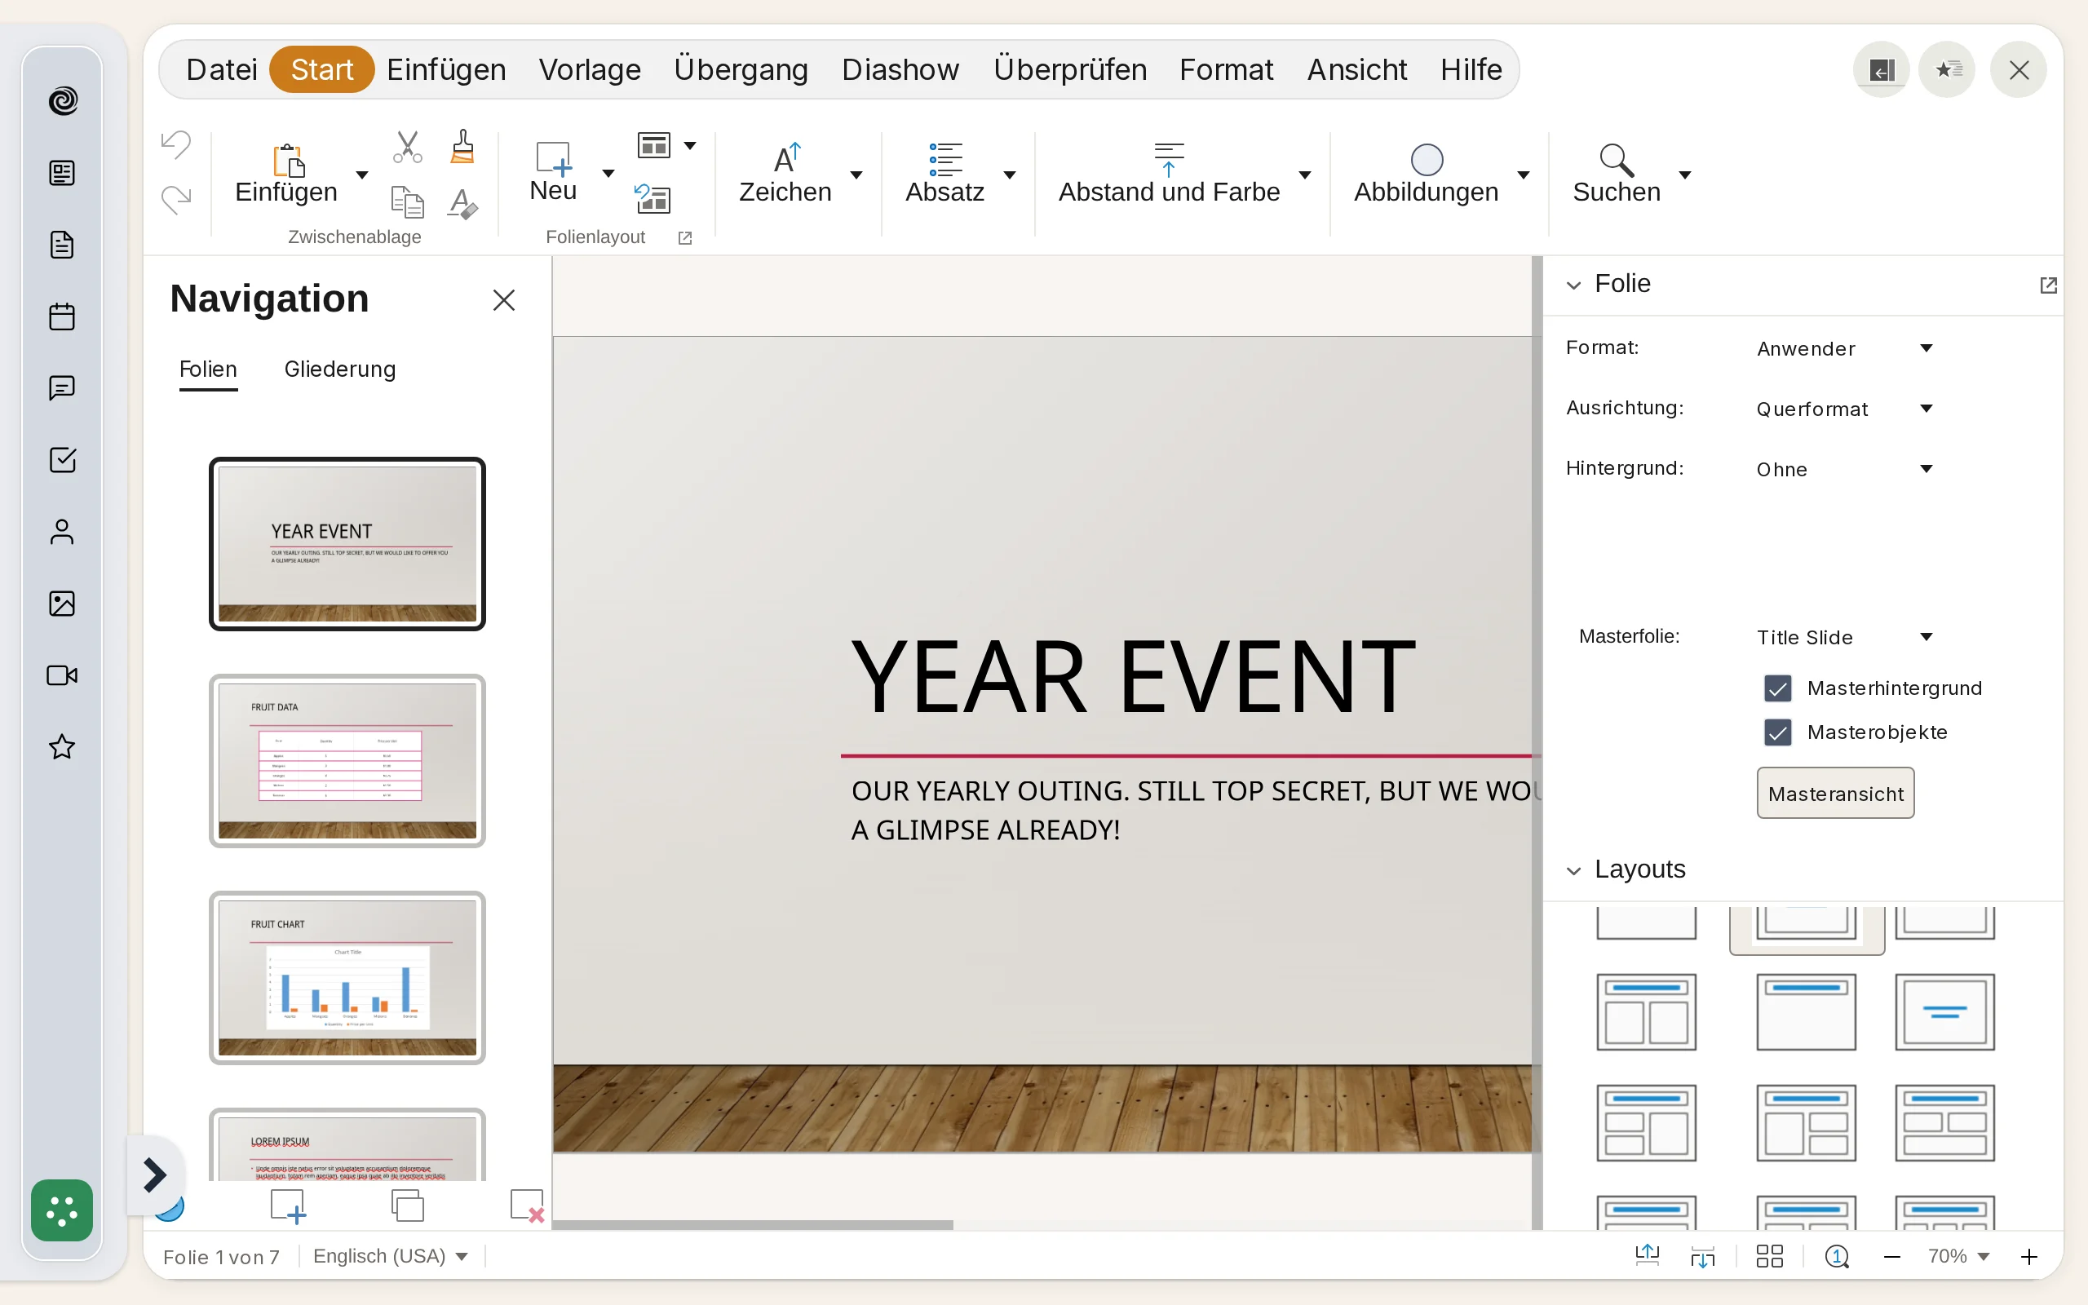
Task: Click the YEAR EVENT title on slide
Action: [1133, 679]
